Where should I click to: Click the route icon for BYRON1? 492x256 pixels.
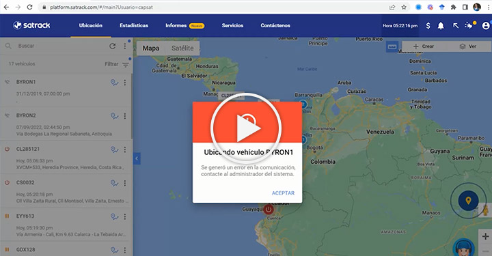(x=115, y=83)
